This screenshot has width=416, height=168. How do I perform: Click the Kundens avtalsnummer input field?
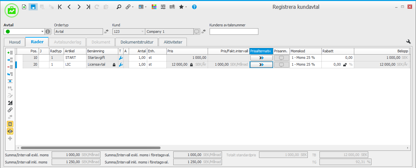(234, 32)
